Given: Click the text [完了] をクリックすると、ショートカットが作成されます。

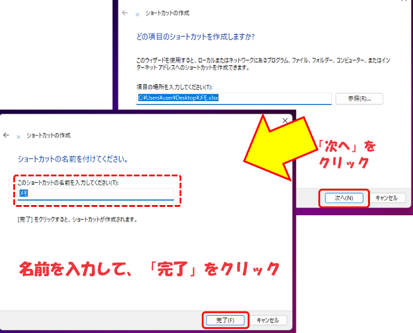Looking at the screenshot, I should click(x=77, y=219).
